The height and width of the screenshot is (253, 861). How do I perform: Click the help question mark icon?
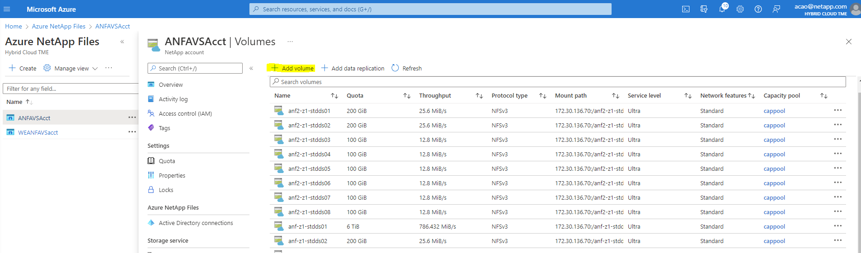[758, 9]
